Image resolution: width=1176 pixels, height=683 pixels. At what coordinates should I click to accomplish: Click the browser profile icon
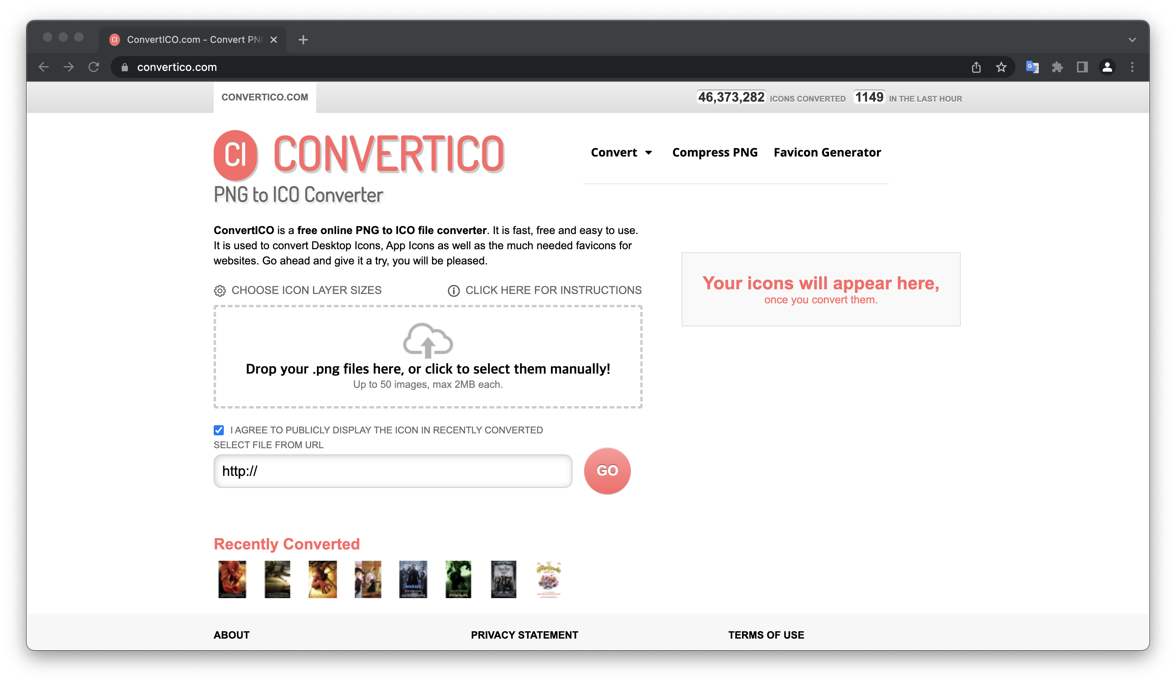1107,67
